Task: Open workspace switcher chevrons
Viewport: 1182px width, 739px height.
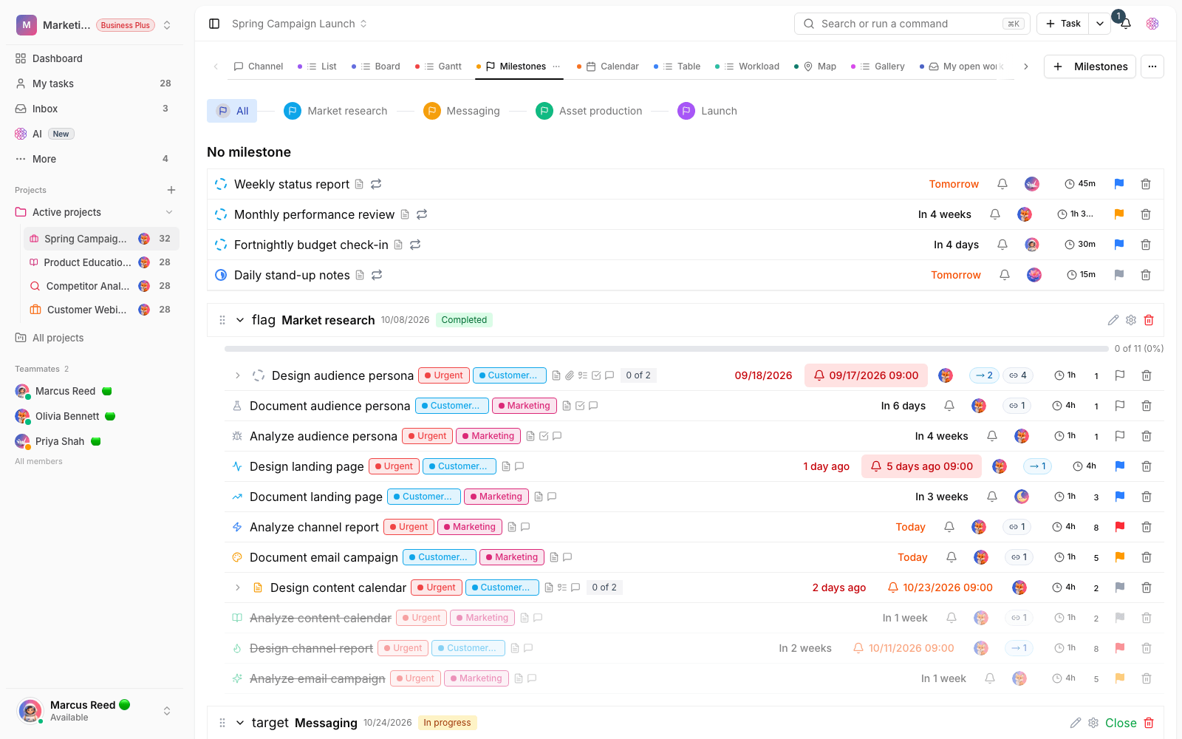Action: pyautogui.click(x=167, y=25)
